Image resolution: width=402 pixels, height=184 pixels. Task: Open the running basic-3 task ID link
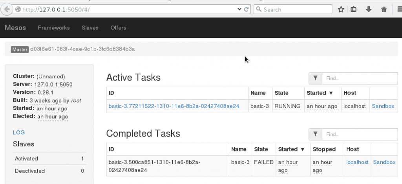[x=174, y=106]
